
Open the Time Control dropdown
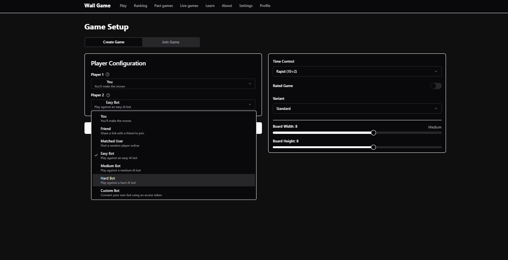point(356,72)
